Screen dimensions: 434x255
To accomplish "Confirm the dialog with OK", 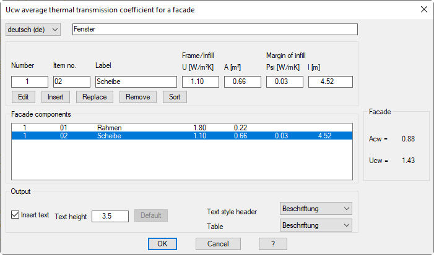I will coord(162,244).
